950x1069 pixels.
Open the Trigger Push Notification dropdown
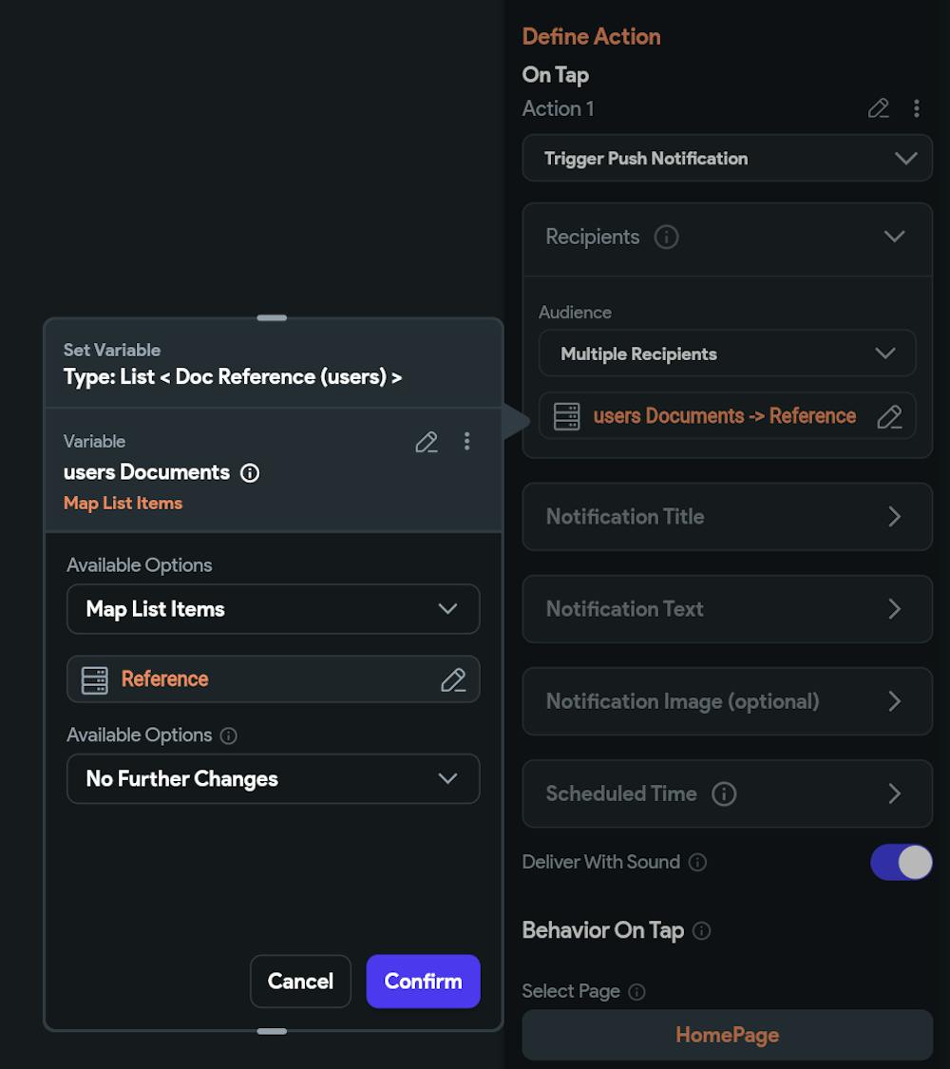pyautogui.click(x=728, y=159)
